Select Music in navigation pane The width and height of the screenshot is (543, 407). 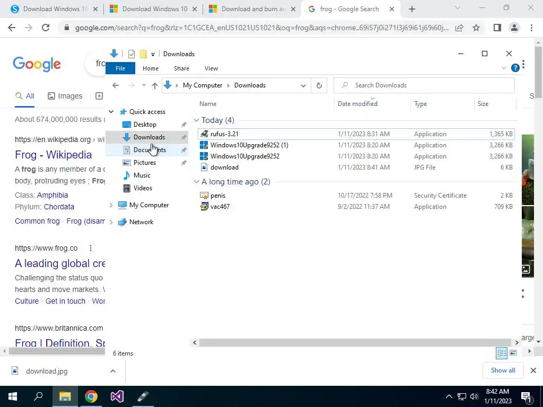point(142,175)
